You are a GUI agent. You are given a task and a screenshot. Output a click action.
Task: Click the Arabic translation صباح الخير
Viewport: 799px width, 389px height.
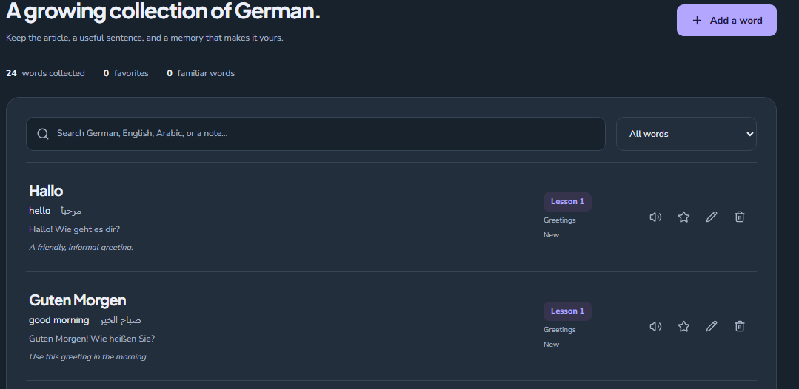pyautogui.click(x=120, y=320)
